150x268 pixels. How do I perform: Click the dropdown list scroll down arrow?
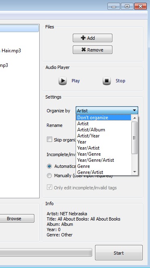135,172
